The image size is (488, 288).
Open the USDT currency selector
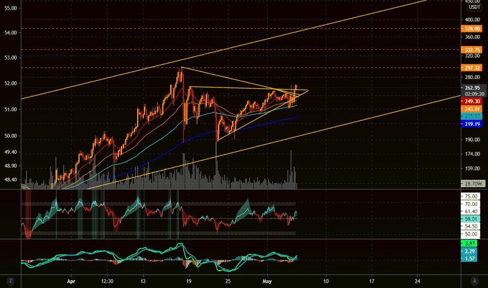point(474,7)
